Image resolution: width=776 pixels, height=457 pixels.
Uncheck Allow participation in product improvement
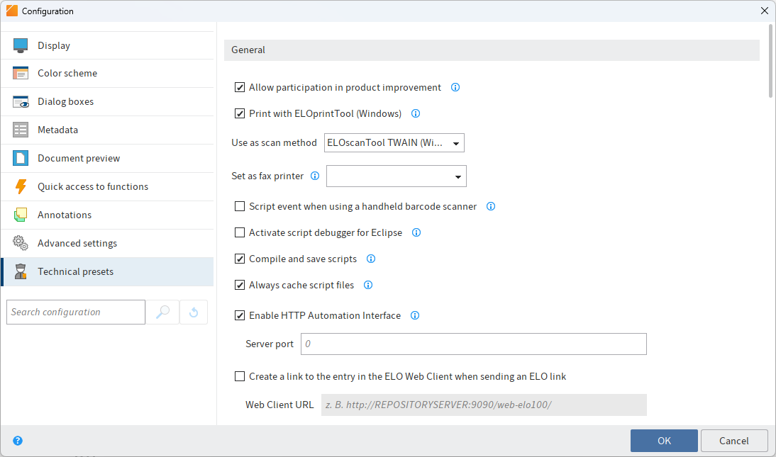(x=240, y=87)
